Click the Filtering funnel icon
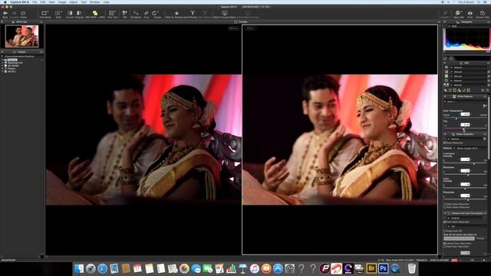The image size is (491, 276). 193,13
